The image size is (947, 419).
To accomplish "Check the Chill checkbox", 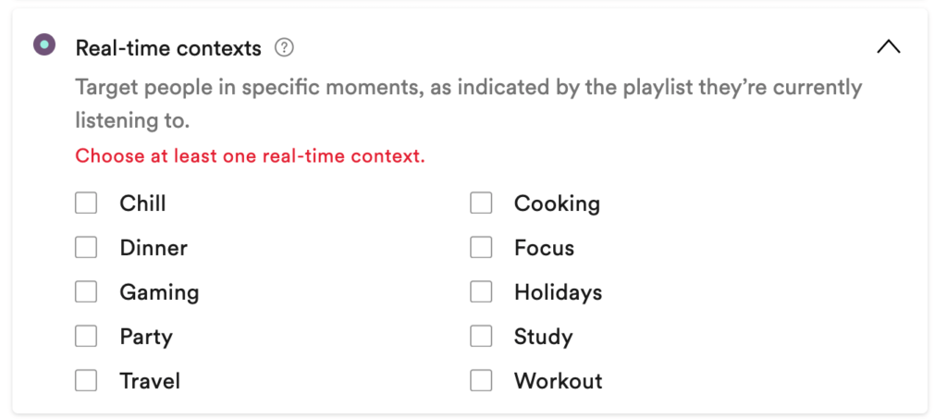I will coord(86,203).
